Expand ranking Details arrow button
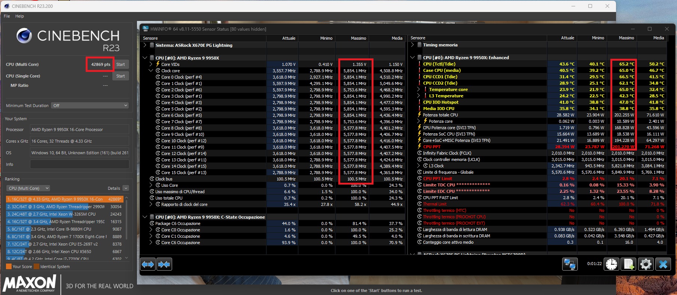This screenshot has width=677, height=295. pos(126,188)
